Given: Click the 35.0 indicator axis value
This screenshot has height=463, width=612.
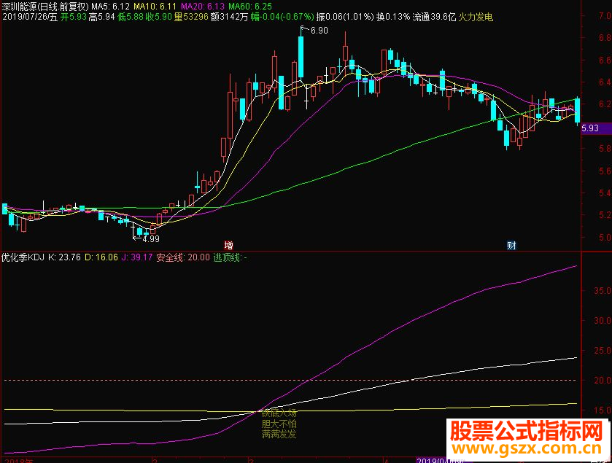Looking at the screenshot, I should click(x=602, y=291).
